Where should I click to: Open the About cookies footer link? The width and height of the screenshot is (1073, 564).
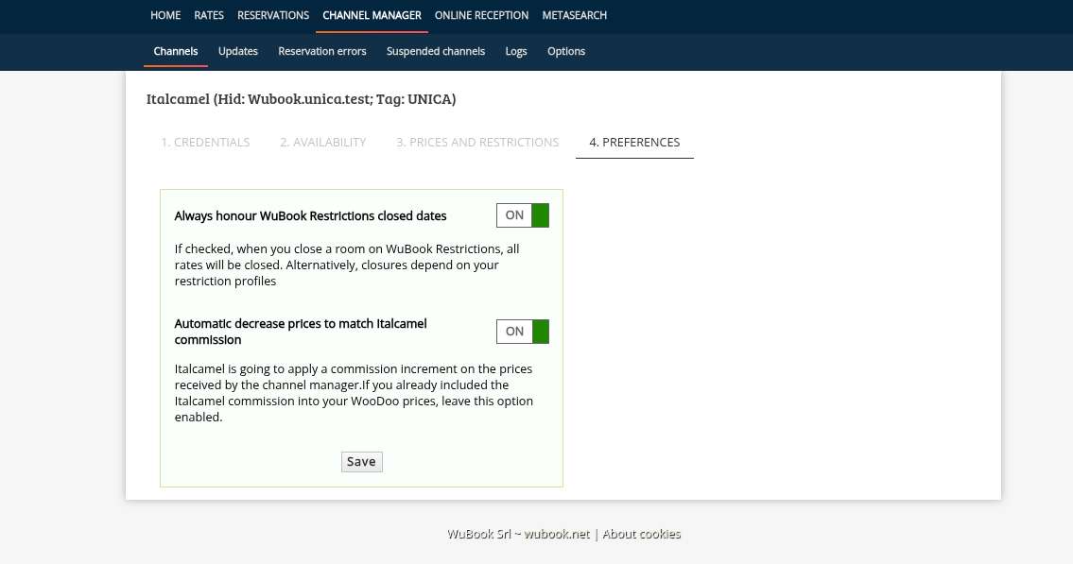(x=641, y=534)
